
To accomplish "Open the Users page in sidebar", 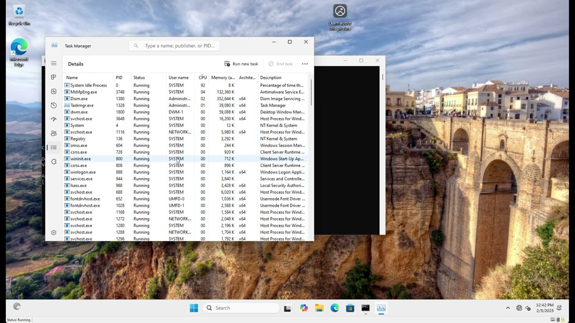I will [53, 133].
